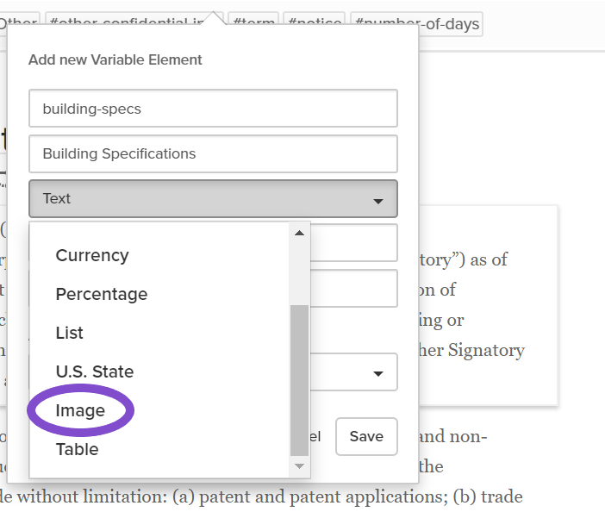This screenshot has height=512, width=605.
Task: Select the List type option
Action: [x=70, y=333]
